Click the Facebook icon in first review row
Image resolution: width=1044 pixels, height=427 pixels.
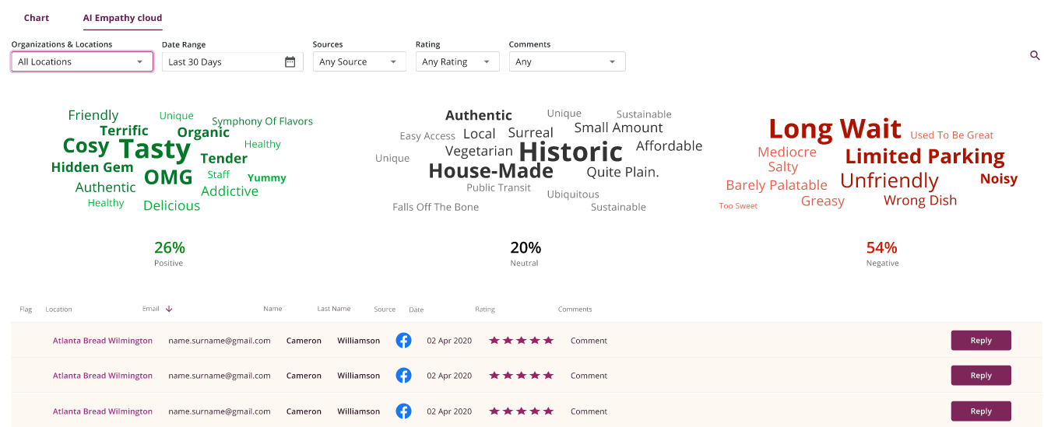(403, 341)
